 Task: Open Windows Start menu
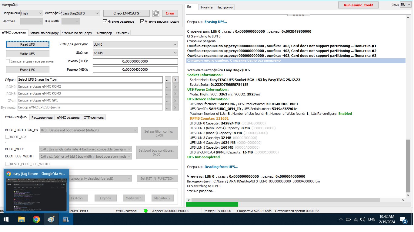click(6, 220)
